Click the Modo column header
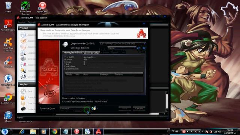This screenshot has height=135, width=240. 91,74
